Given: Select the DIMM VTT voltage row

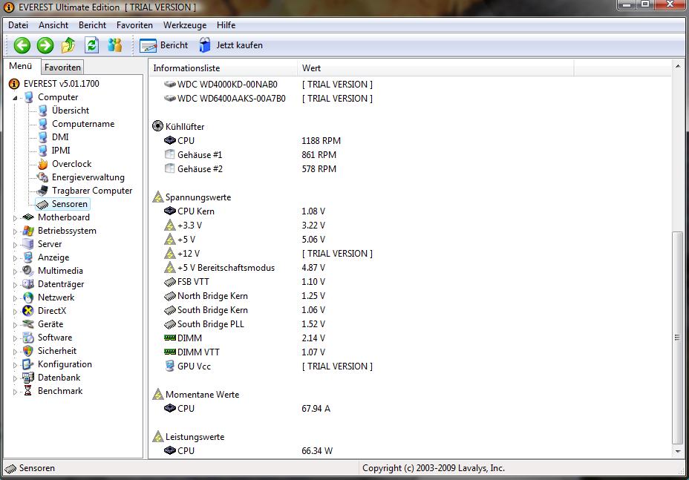Looking at the screenshot, I should coord(410,352).
